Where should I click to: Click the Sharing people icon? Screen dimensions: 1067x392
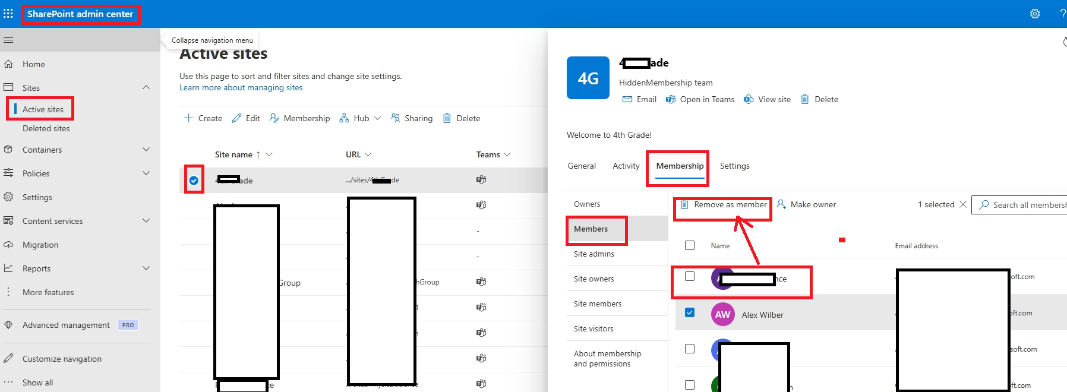[395, 118]
